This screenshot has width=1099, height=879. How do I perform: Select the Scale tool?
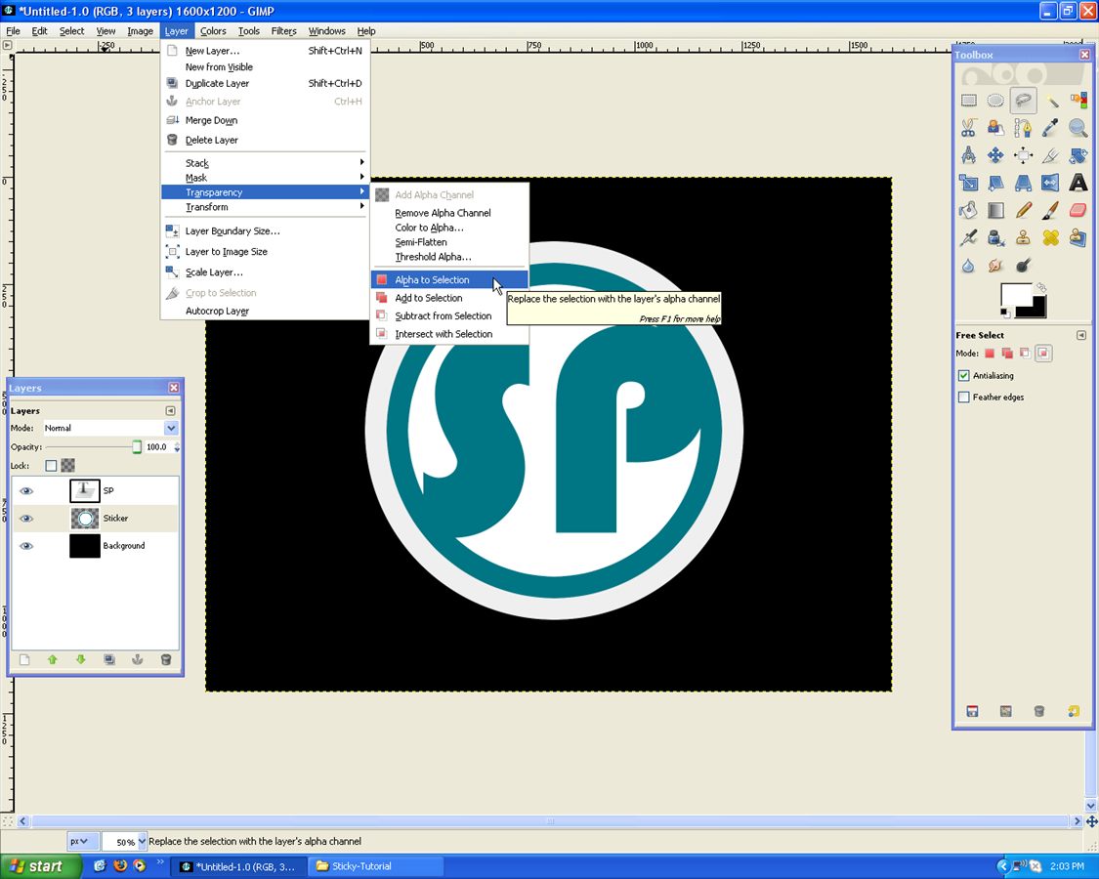click(x=969, y=183)
